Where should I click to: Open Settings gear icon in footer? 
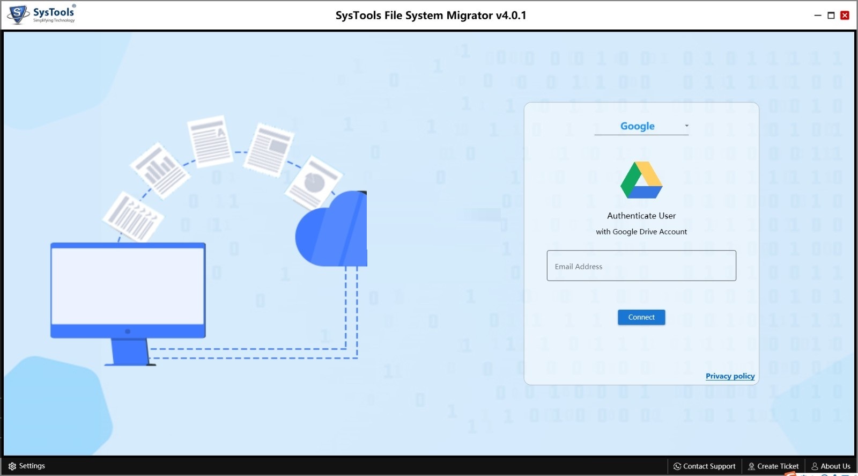point(12,466)
